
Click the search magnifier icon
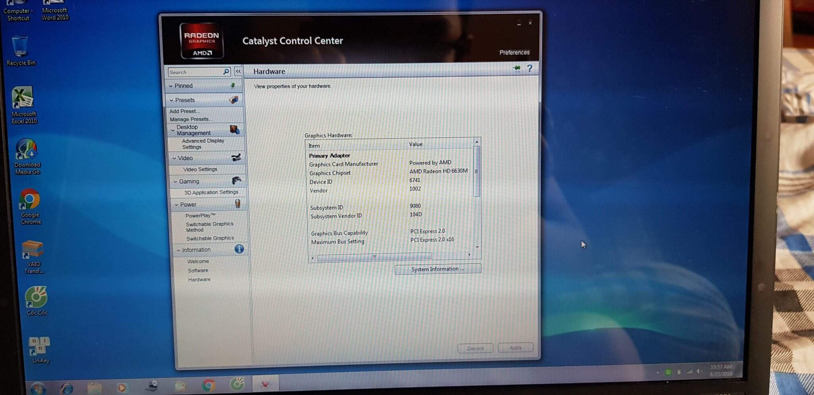[226, 72]
